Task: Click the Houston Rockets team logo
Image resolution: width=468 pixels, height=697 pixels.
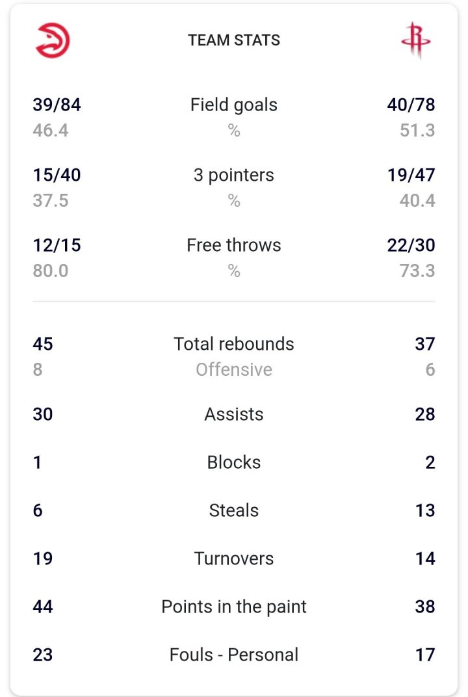Action: point(415,40)
